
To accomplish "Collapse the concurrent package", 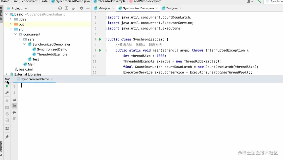I will tap(16, 34).
